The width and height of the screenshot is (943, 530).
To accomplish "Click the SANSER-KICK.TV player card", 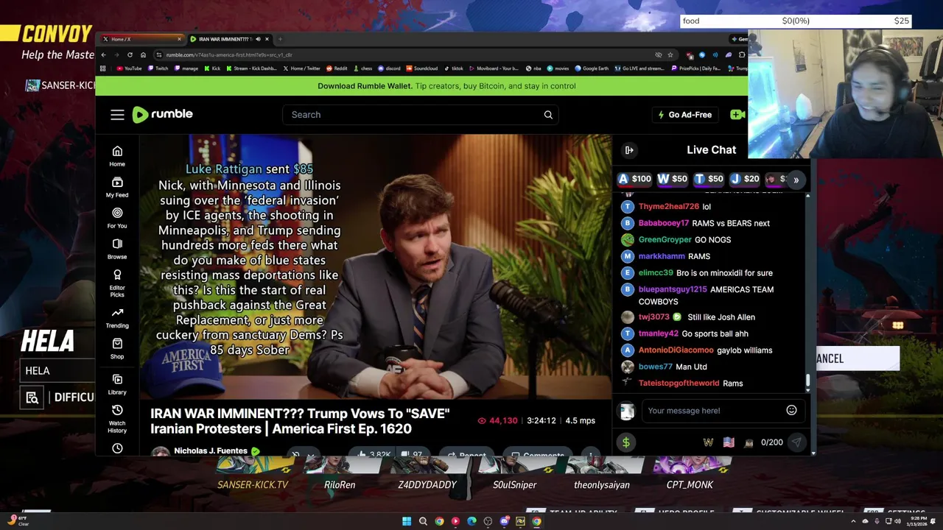I will (253, 473).
